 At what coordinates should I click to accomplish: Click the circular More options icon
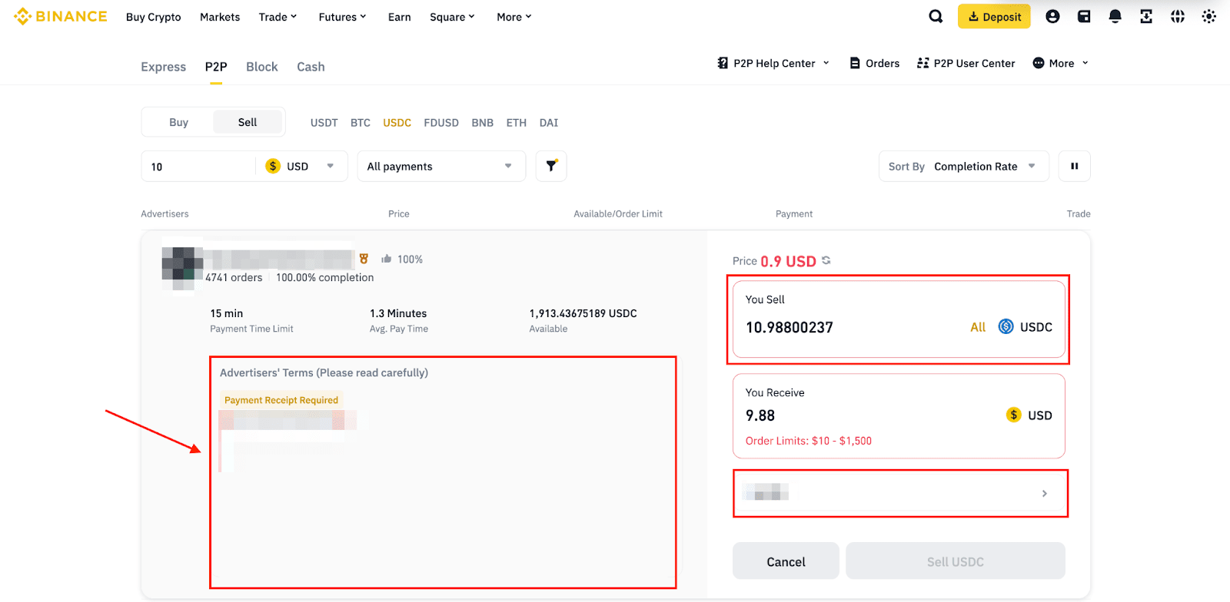coord(1039,63)
